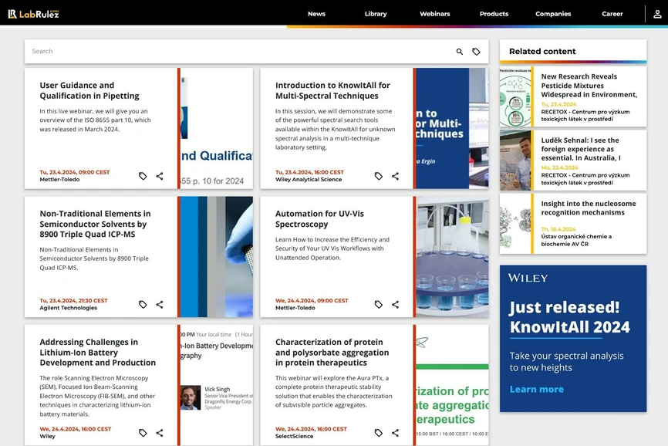
Task: Navigate to Companies page
Action: click(x=553, y=14)
